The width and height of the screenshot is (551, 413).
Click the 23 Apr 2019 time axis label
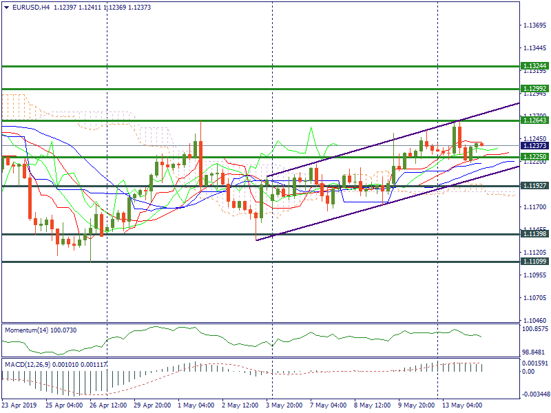point(19,405)
